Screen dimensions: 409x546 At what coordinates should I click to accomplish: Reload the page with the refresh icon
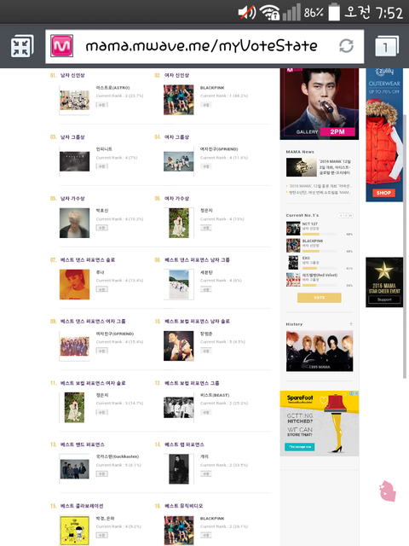coord(346,45)
